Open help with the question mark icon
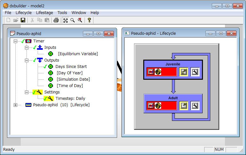The height and width of the screenshot is (155, 246). [x=89, y=20]
